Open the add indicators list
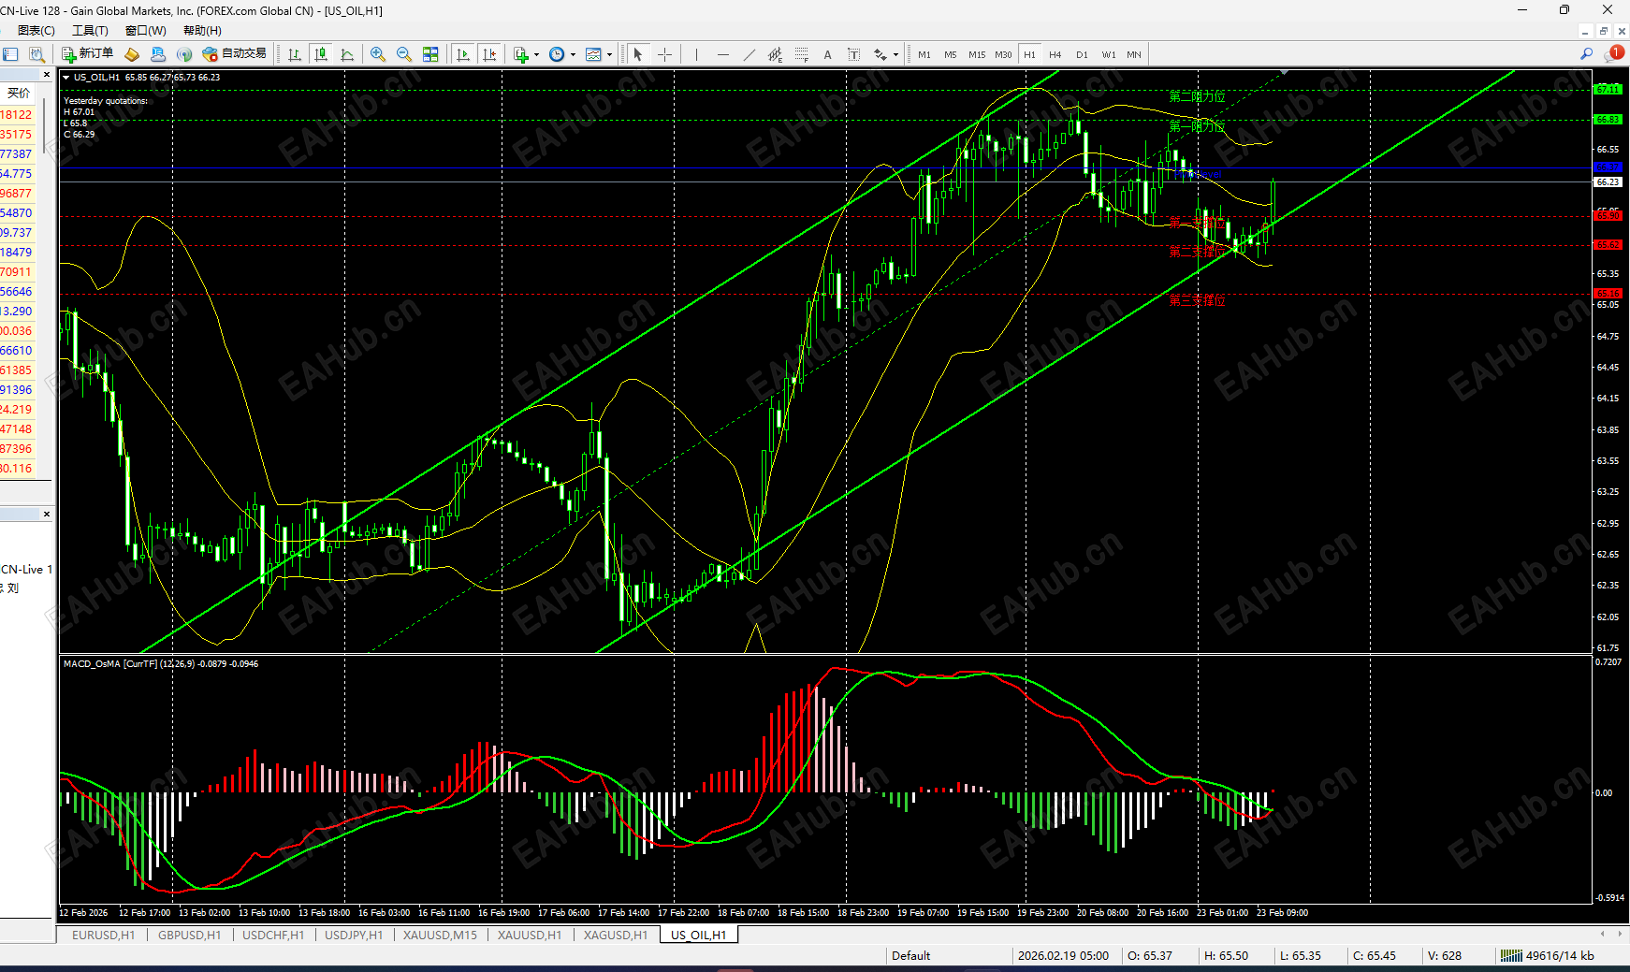Image resolution: width=1630 pixels, height=972 pixels. coord(526,54)
